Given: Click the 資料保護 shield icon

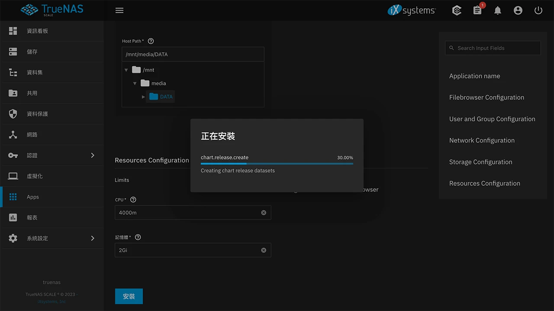Looking at the screenshot, I should tap(12, 114).
